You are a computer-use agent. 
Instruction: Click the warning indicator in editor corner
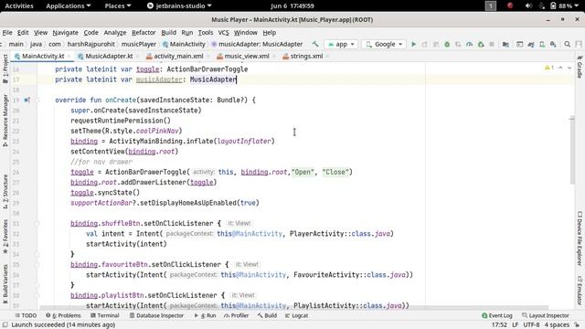coord(549,68)
